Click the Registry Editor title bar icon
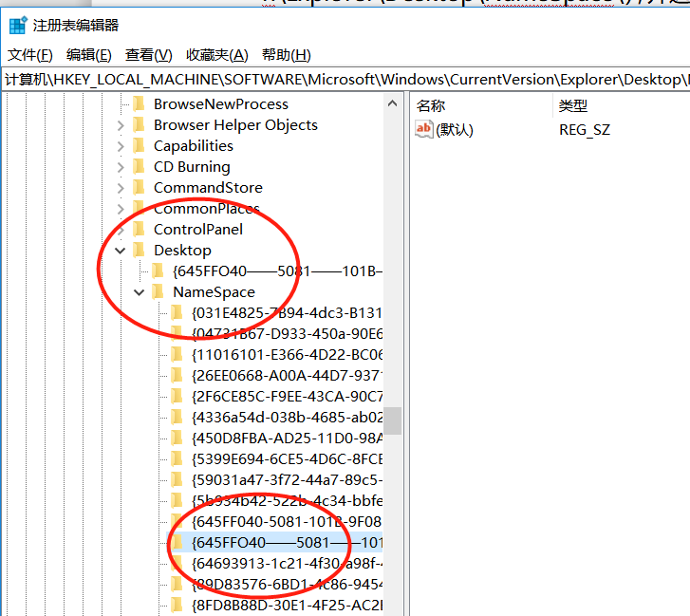690x616 pixels. point(18,25)
